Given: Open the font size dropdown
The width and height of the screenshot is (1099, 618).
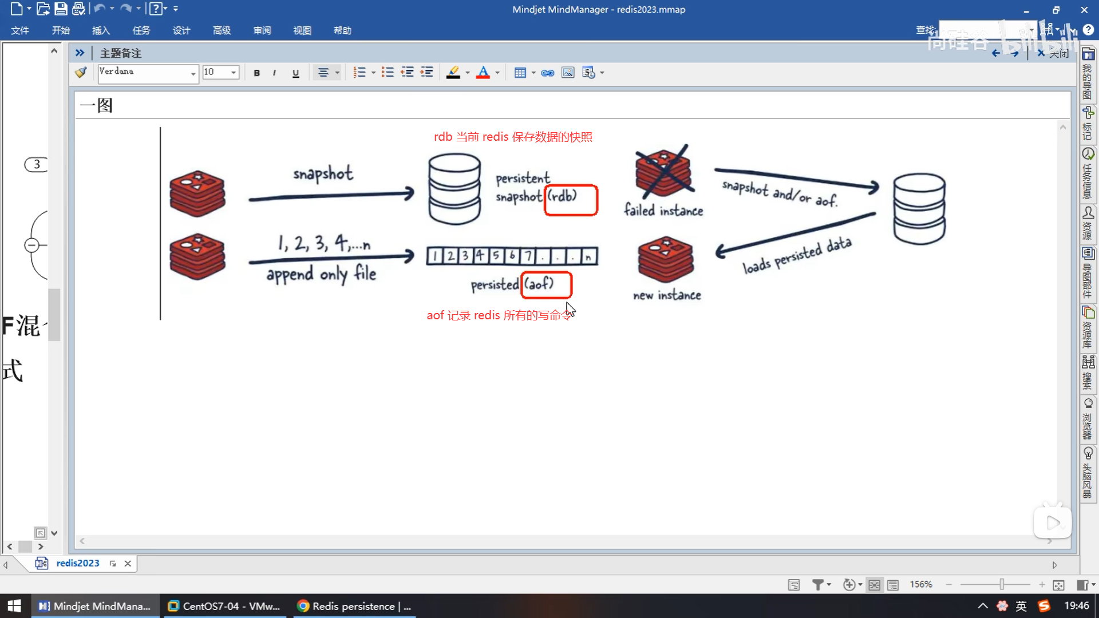Looking at the screenshot, I should point(234,73).
